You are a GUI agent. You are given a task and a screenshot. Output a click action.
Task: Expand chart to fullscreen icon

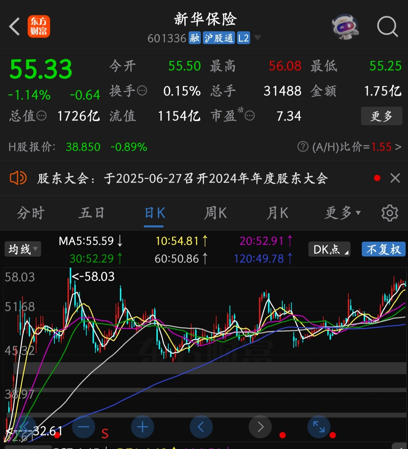pos(319,427)
